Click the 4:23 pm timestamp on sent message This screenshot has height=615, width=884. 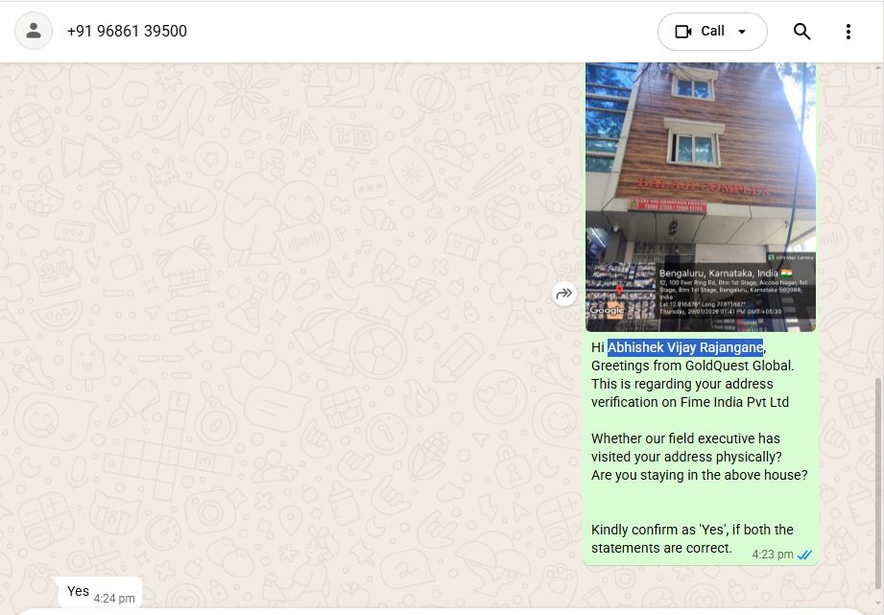click(x=773, y=555)
